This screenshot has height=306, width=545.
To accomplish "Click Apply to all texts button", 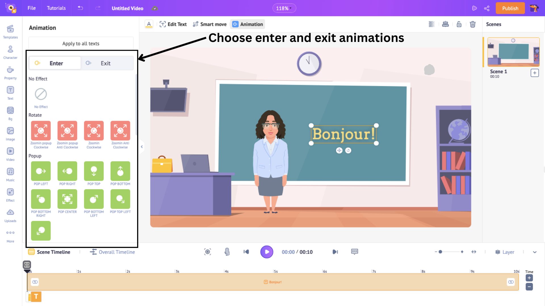I will [x=81, y=43].
